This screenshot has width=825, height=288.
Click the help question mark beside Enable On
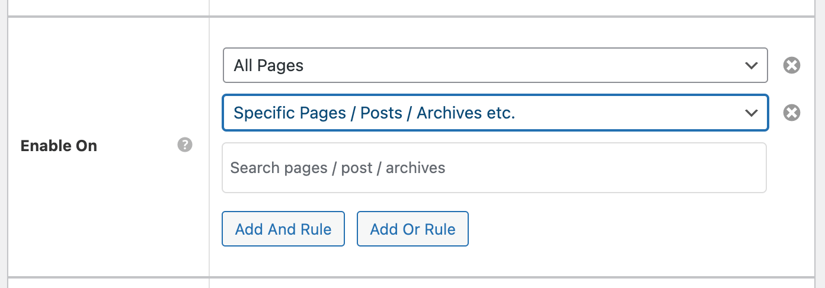[x=185, y=145]
